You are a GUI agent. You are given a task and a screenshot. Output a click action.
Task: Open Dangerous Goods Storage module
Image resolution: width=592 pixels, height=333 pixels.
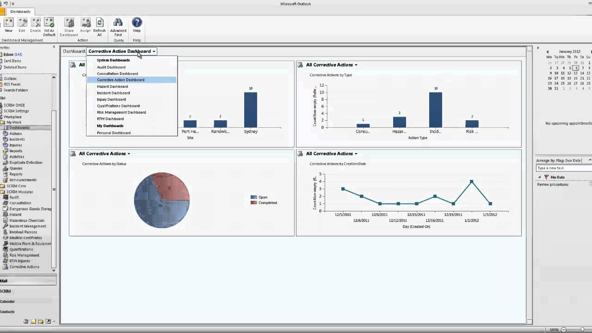(x=30, y=209)
